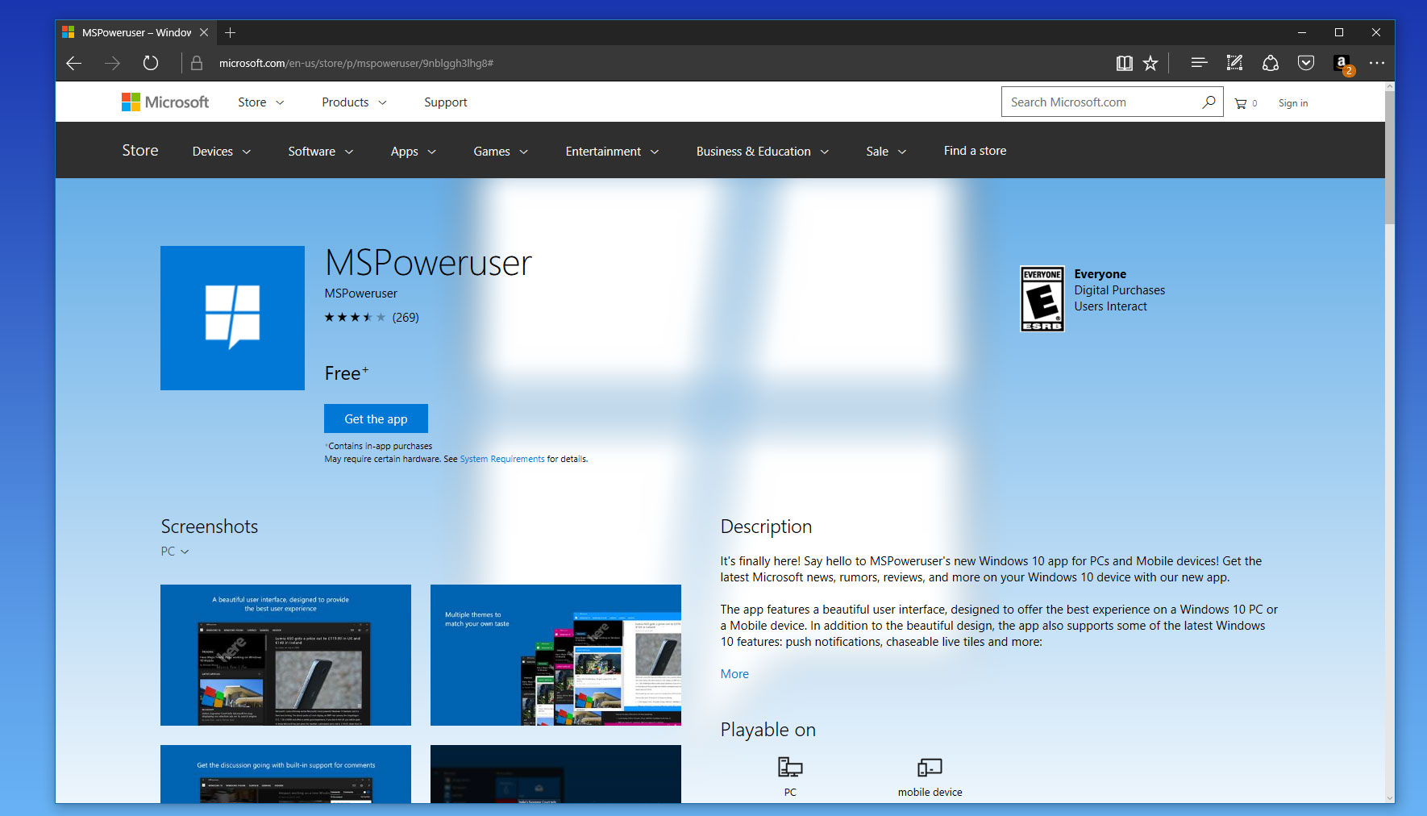Click More under Description
Viewport: 1427px width, 816px height.
pos(734,674)
